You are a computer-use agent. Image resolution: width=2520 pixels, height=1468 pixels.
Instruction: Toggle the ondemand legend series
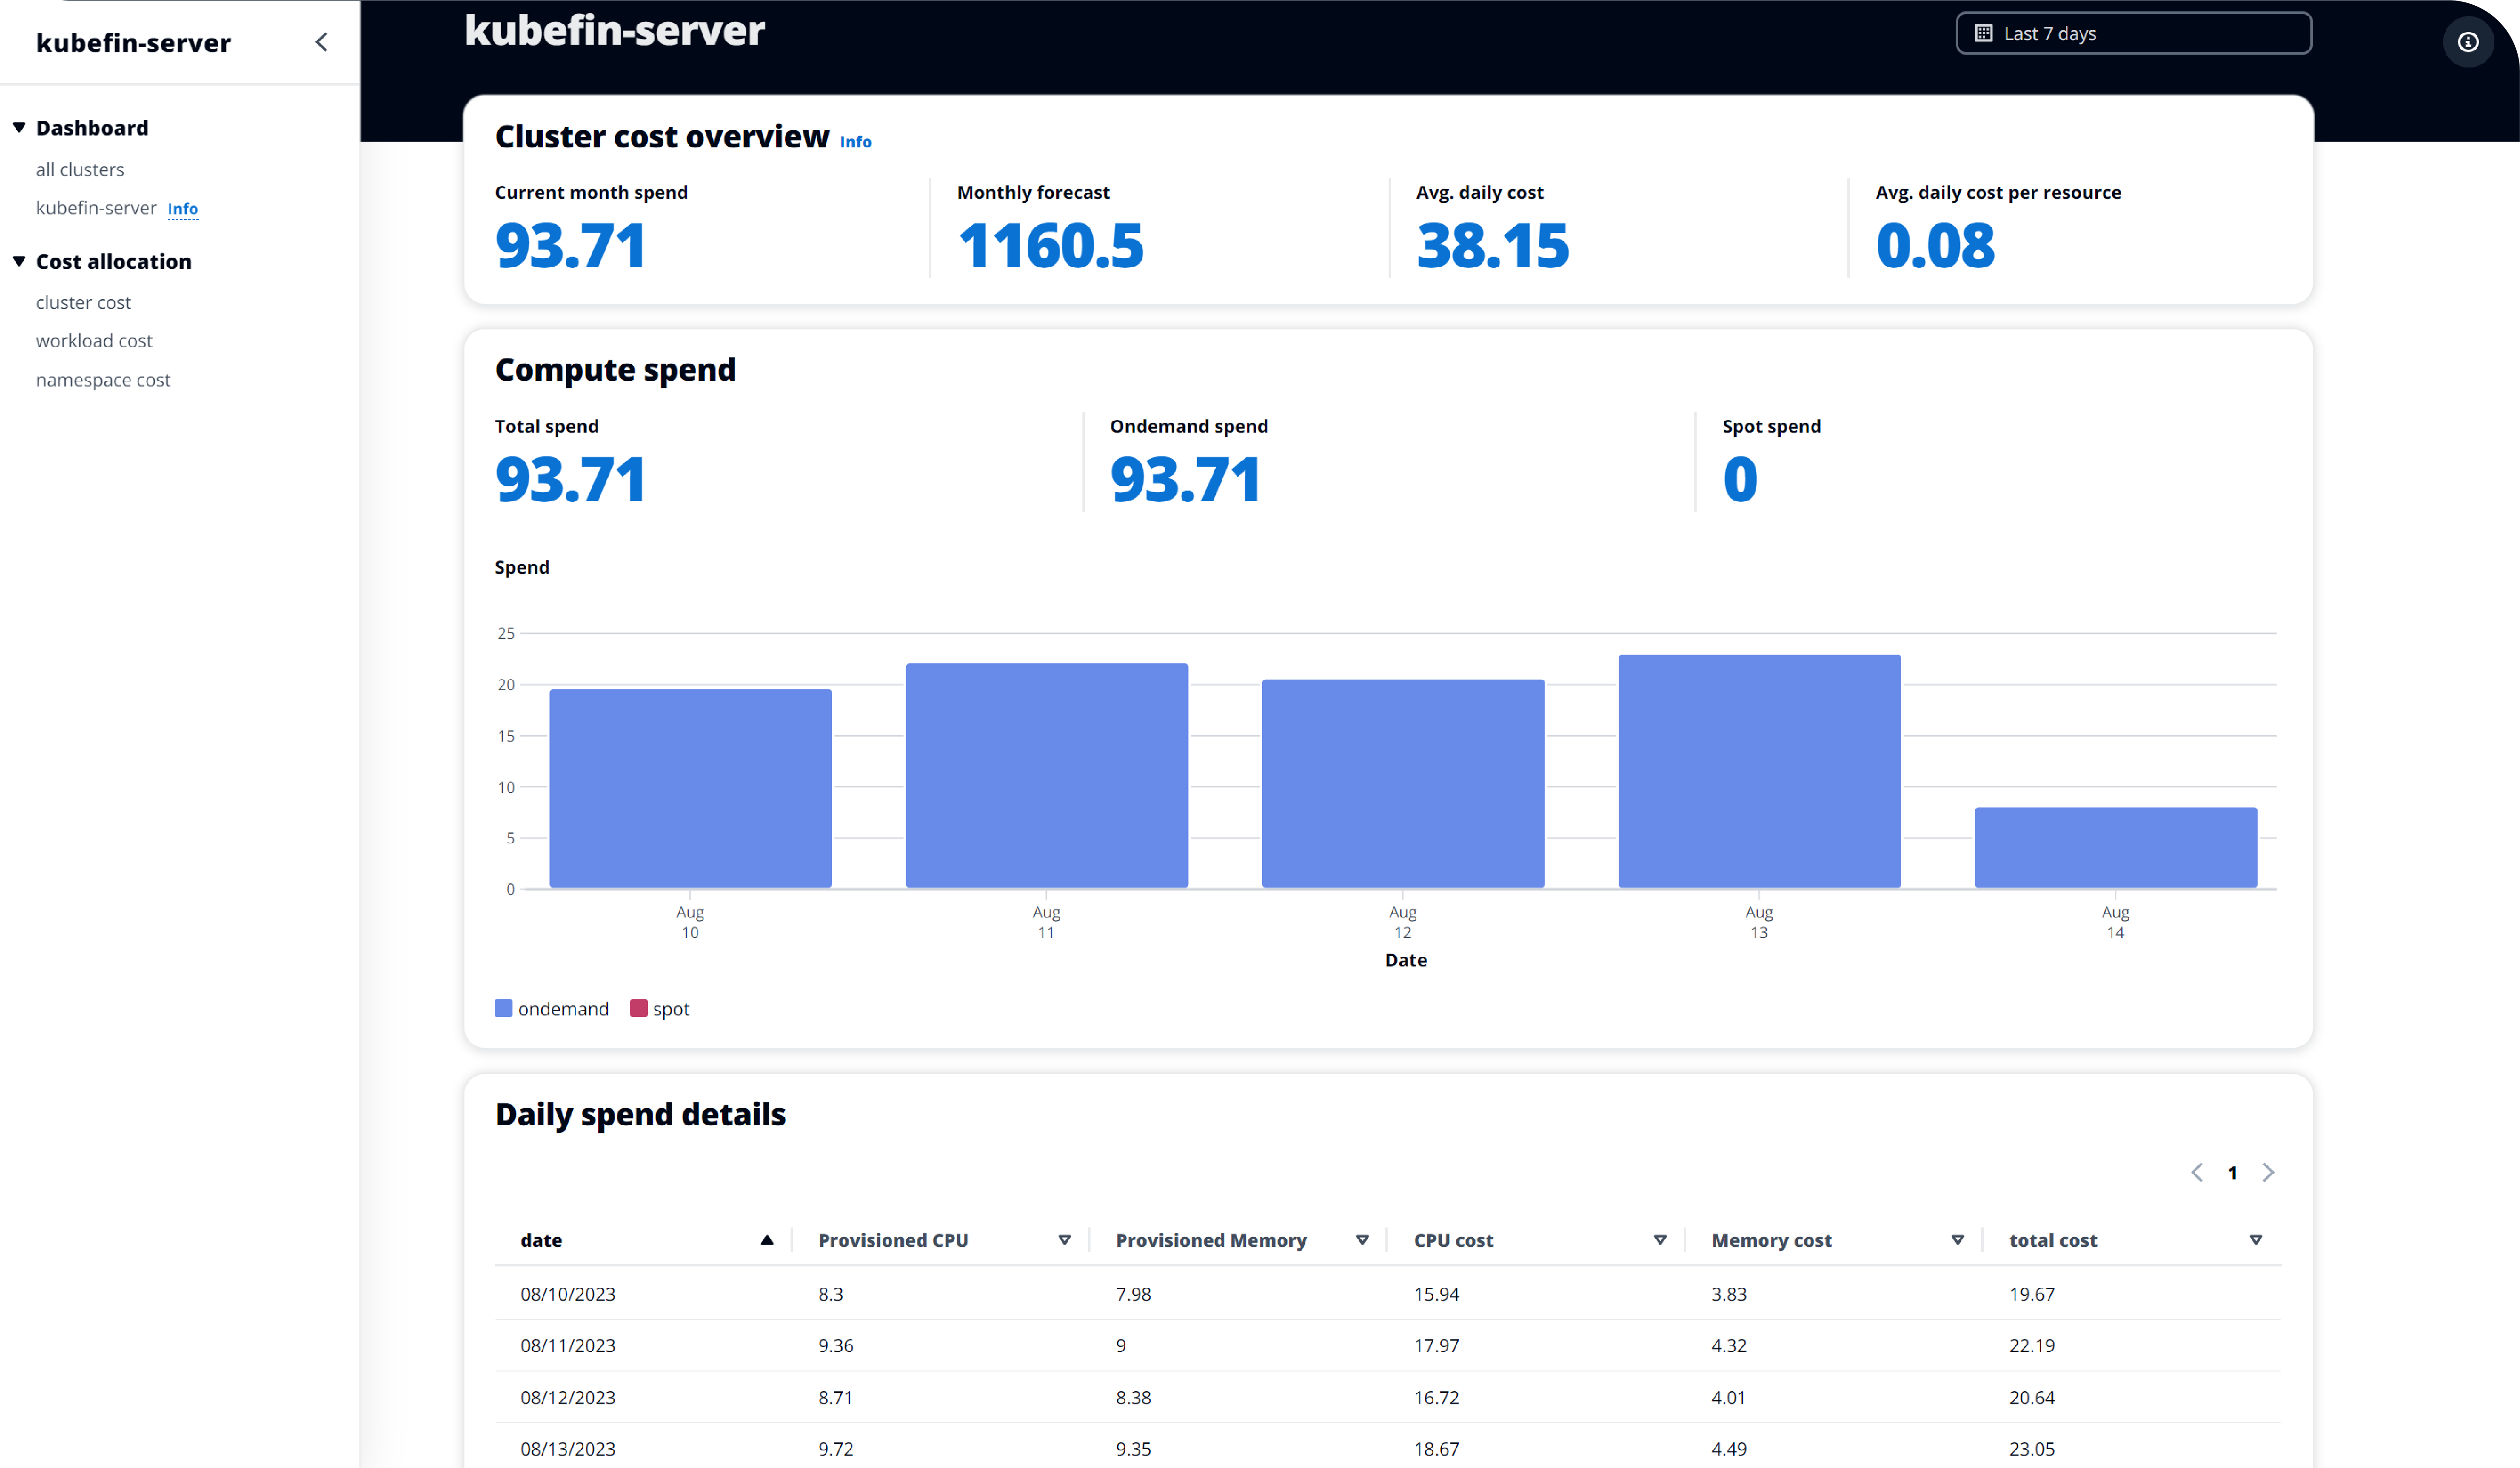click(552, 1009)
